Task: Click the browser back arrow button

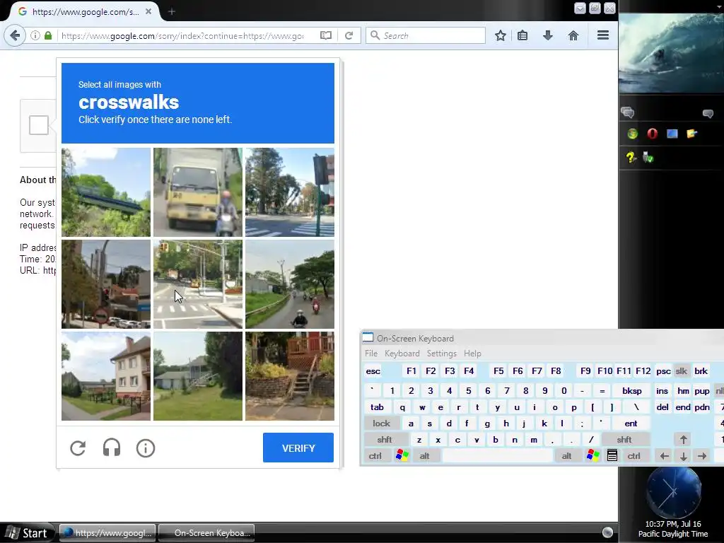Action: coord(15,35)
